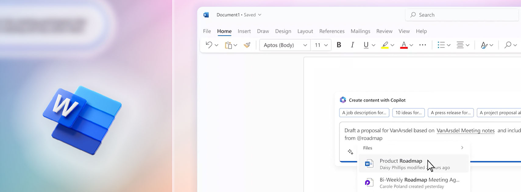Apply the red font color
Image resolution: width=521 pixels, height=192 pixels.
click(x=404, y=45)
